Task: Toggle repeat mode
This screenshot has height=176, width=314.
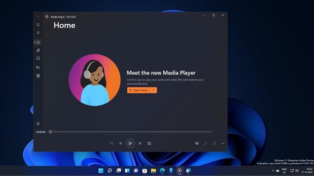Action: pyautogui.click(x=149, y=143)
